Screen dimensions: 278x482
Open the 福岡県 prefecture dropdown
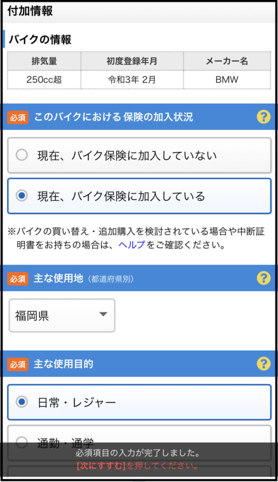point(62,315)
